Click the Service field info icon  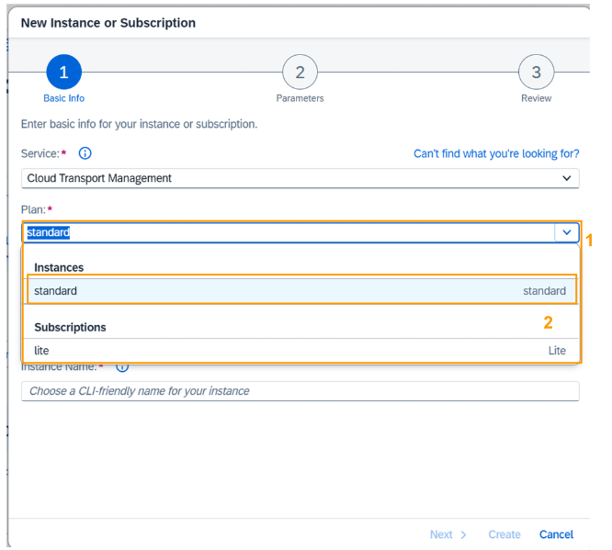(85, 153)
